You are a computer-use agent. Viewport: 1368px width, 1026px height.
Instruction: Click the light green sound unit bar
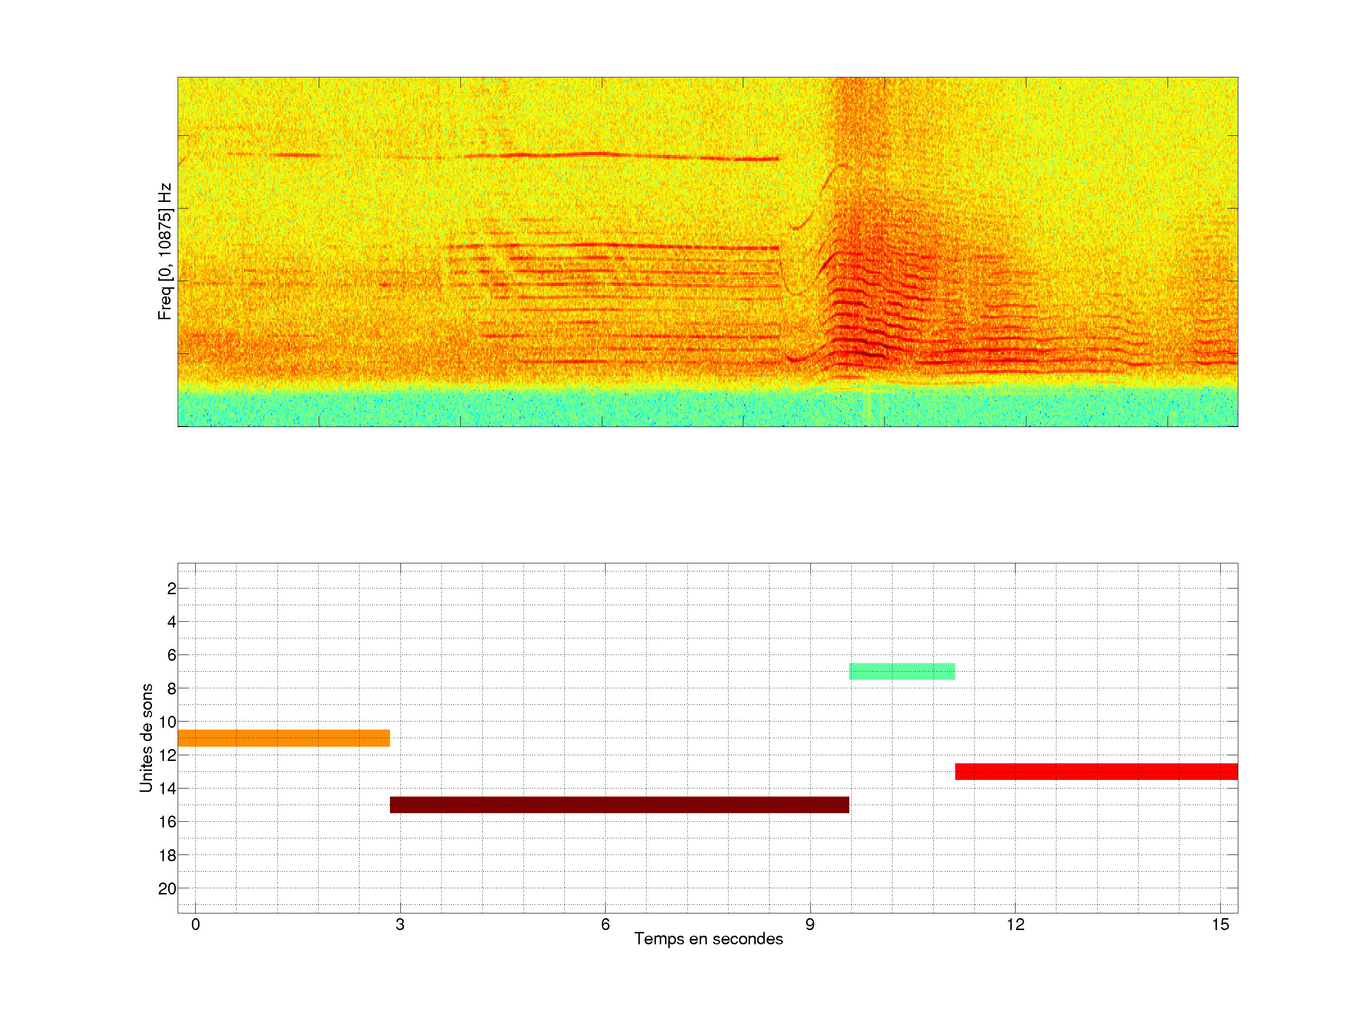pos(902,671)
